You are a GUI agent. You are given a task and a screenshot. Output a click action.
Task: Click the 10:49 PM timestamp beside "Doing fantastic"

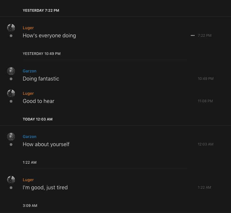pyautogui.click(x=206, y=79)
